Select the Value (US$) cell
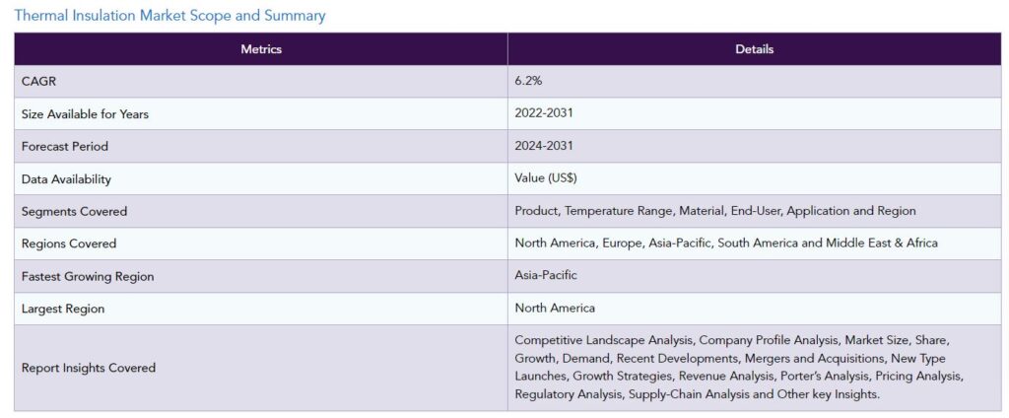Viewport: 1009px width, 418px height. (754, 179)
